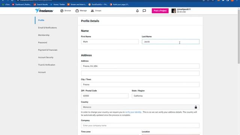Viewport: 240px width, 135px height.
Task: Click the empty second address line field
Action: pyautogui.click(x=140, y=73)
